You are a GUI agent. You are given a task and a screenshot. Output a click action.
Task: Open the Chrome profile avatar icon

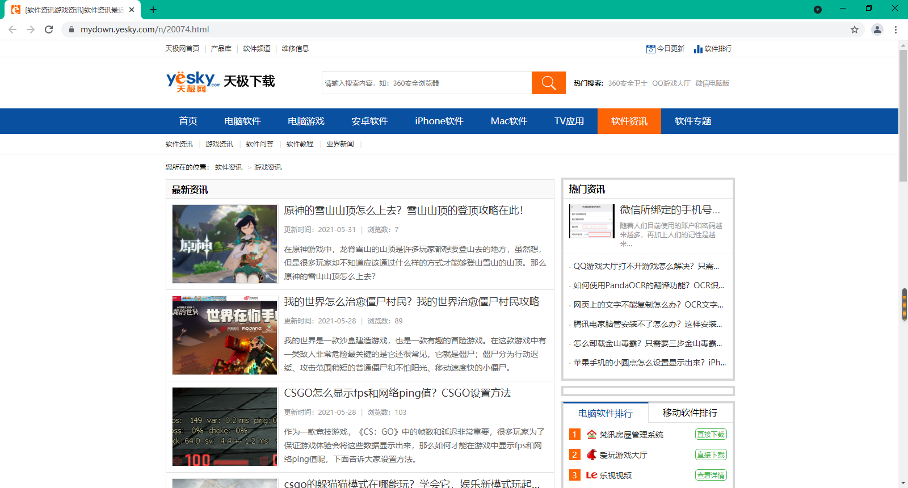click(x=877, y=30)
